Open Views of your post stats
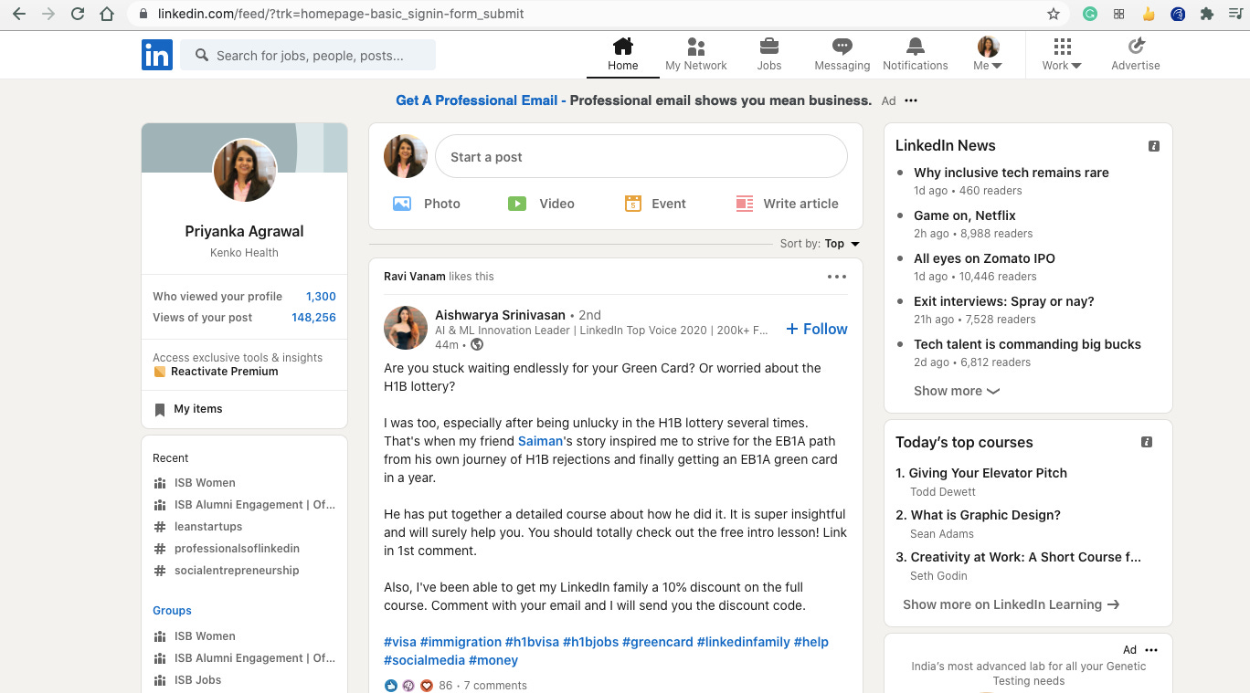This screenshot has height=693, width=1250. pos(244,318)
